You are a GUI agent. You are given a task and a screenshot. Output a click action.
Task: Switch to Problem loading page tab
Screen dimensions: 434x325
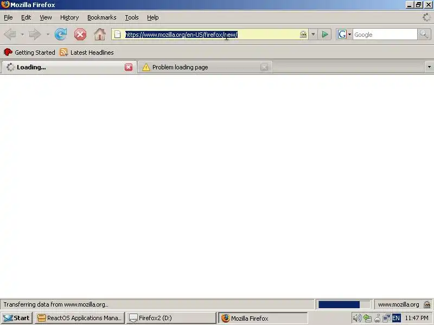click(205, 67)
